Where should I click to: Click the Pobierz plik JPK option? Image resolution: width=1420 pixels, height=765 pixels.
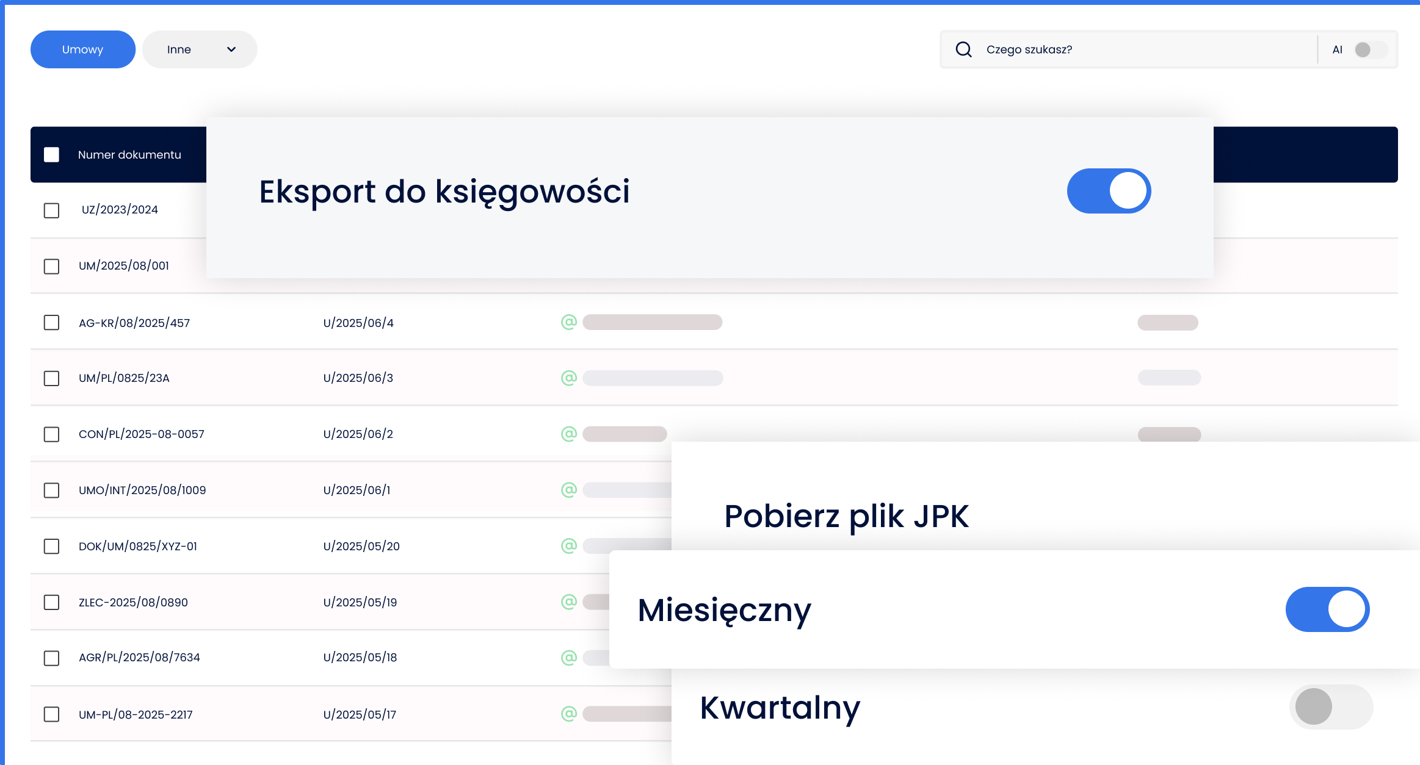(846, 517)
